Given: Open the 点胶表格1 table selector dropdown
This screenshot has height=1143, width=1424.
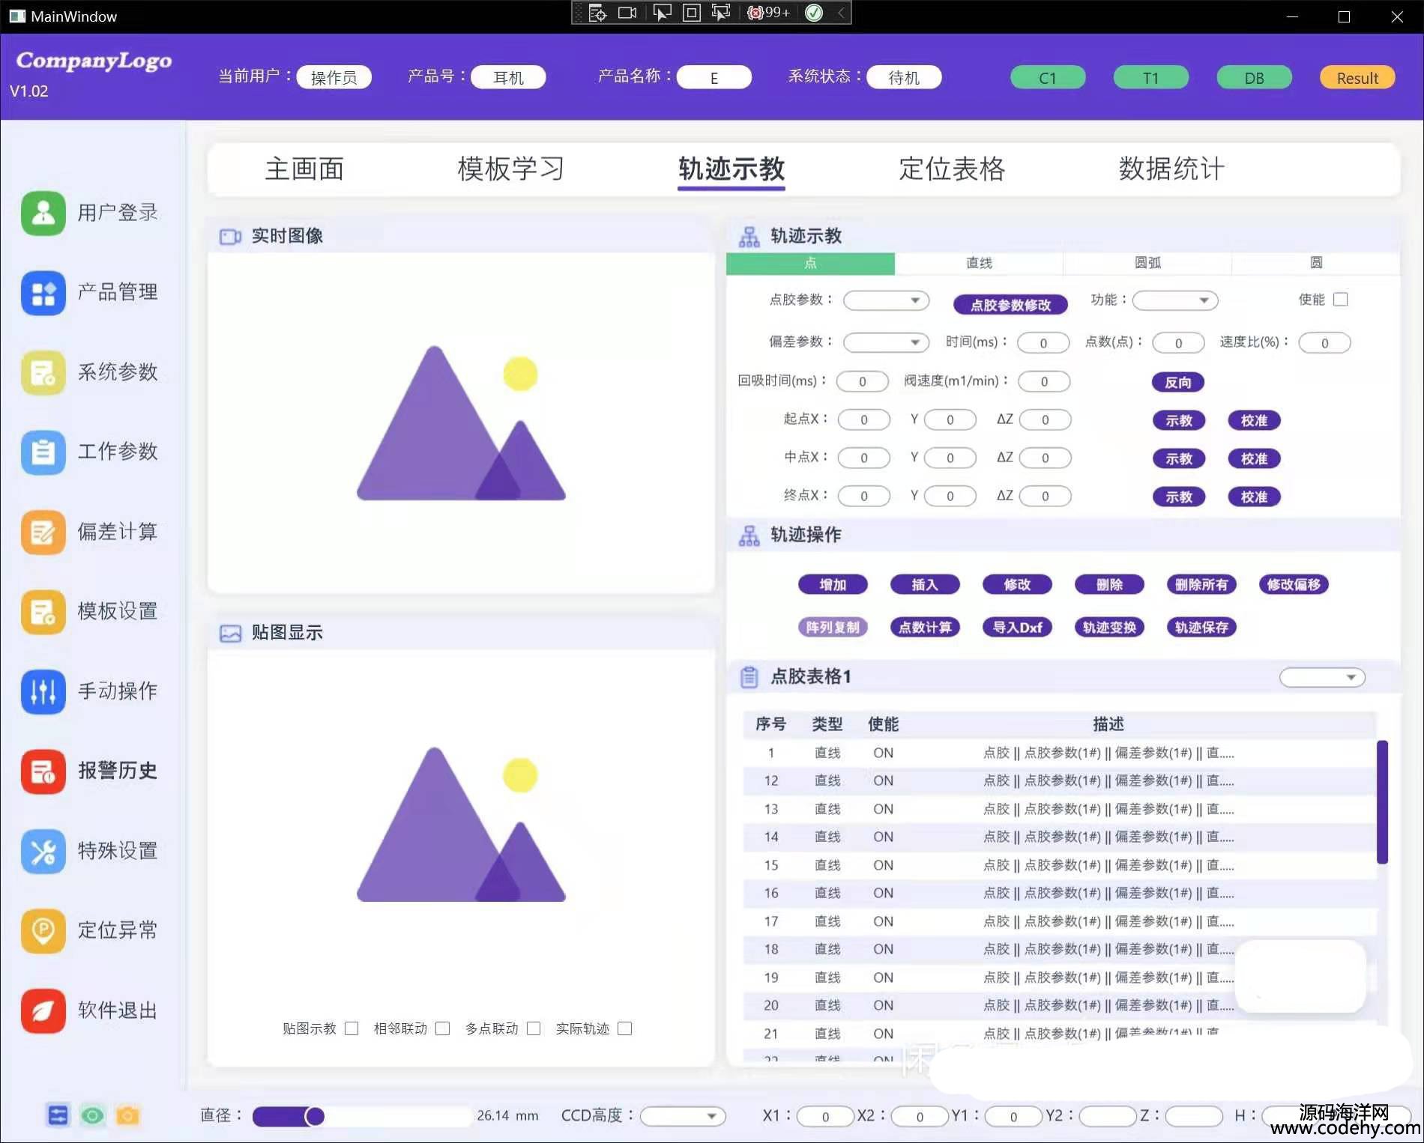Looking at the screenshot, I should pos(1322,677).
